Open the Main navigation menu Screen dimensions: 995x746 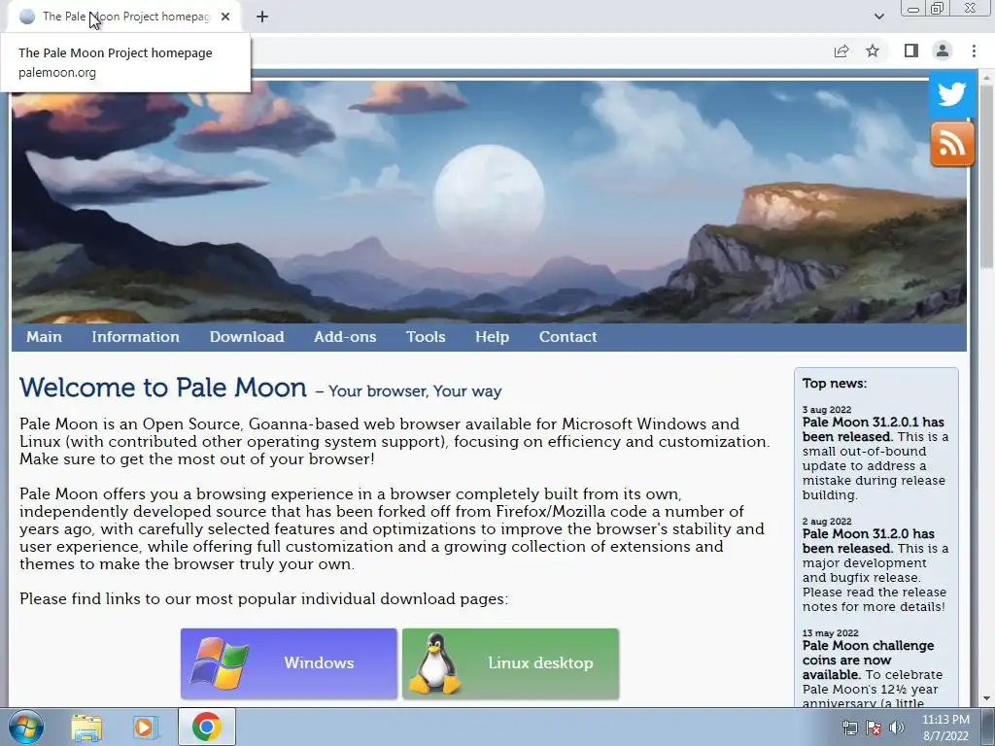pos(44,337)
